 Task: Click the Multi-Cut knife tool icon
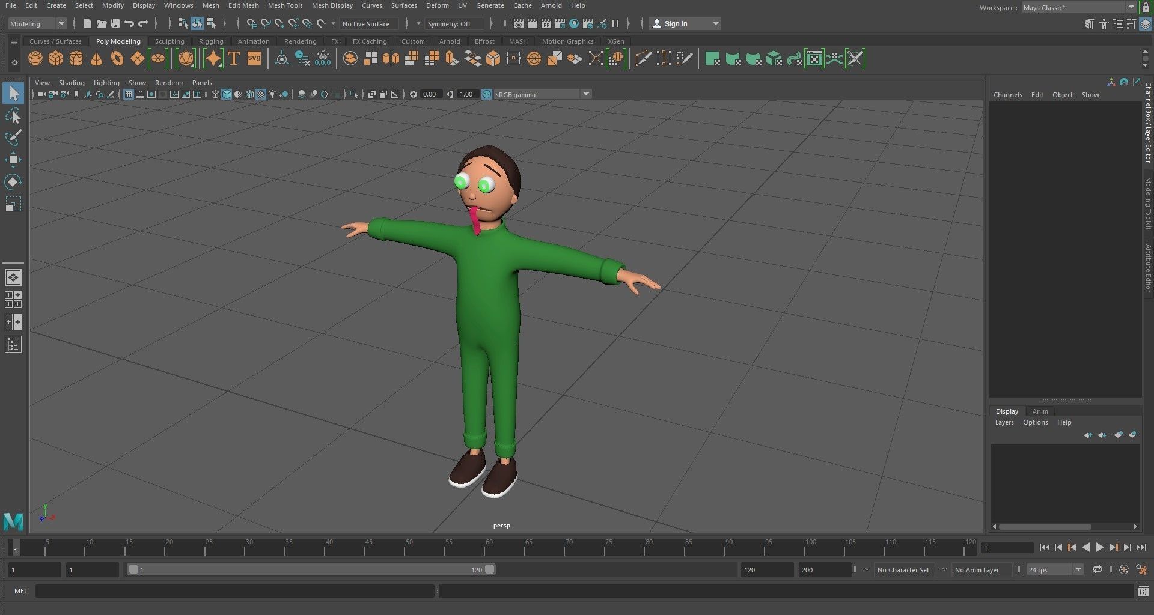tap(643, 58)
